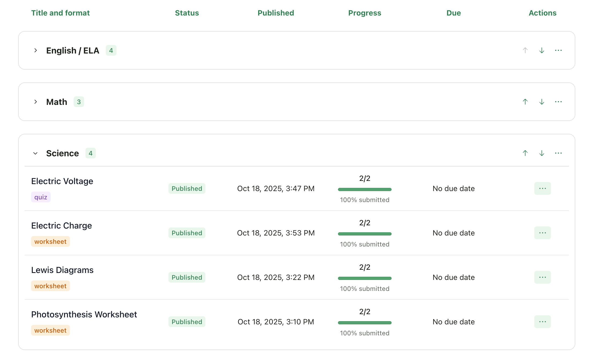Move Science section down
Viewport: 601px width, 357px height.
[x=542, y=153]
